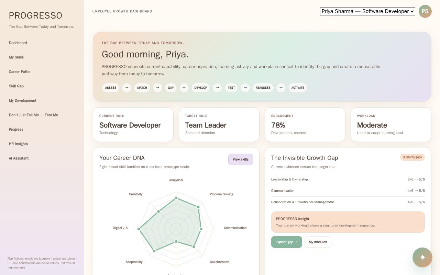The width and height of the screenshot is (440, 275).
Task: Click the Engagement 78% card
Action: (305, 124)
